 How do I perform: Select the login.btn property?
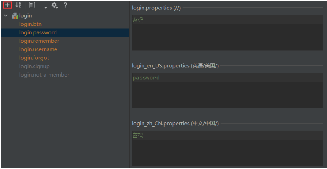[x=30, y=24]
